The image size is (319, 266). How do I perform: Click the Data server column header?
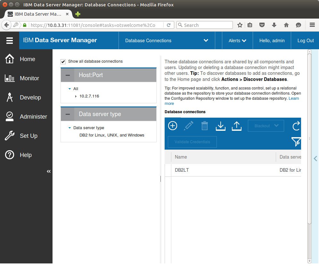[289, 157]
